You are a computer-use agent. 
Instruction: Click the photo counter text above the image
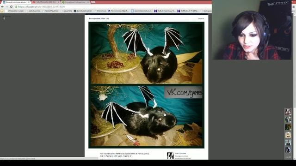tap(99, 18)
